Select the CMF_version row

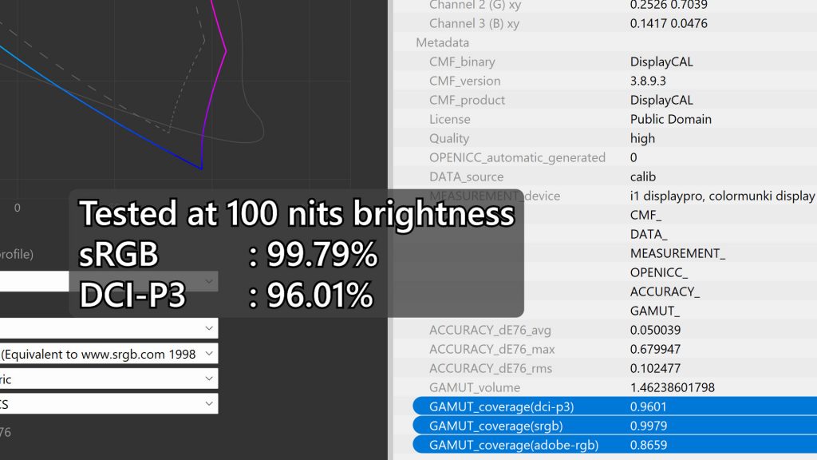coord(605,81)
